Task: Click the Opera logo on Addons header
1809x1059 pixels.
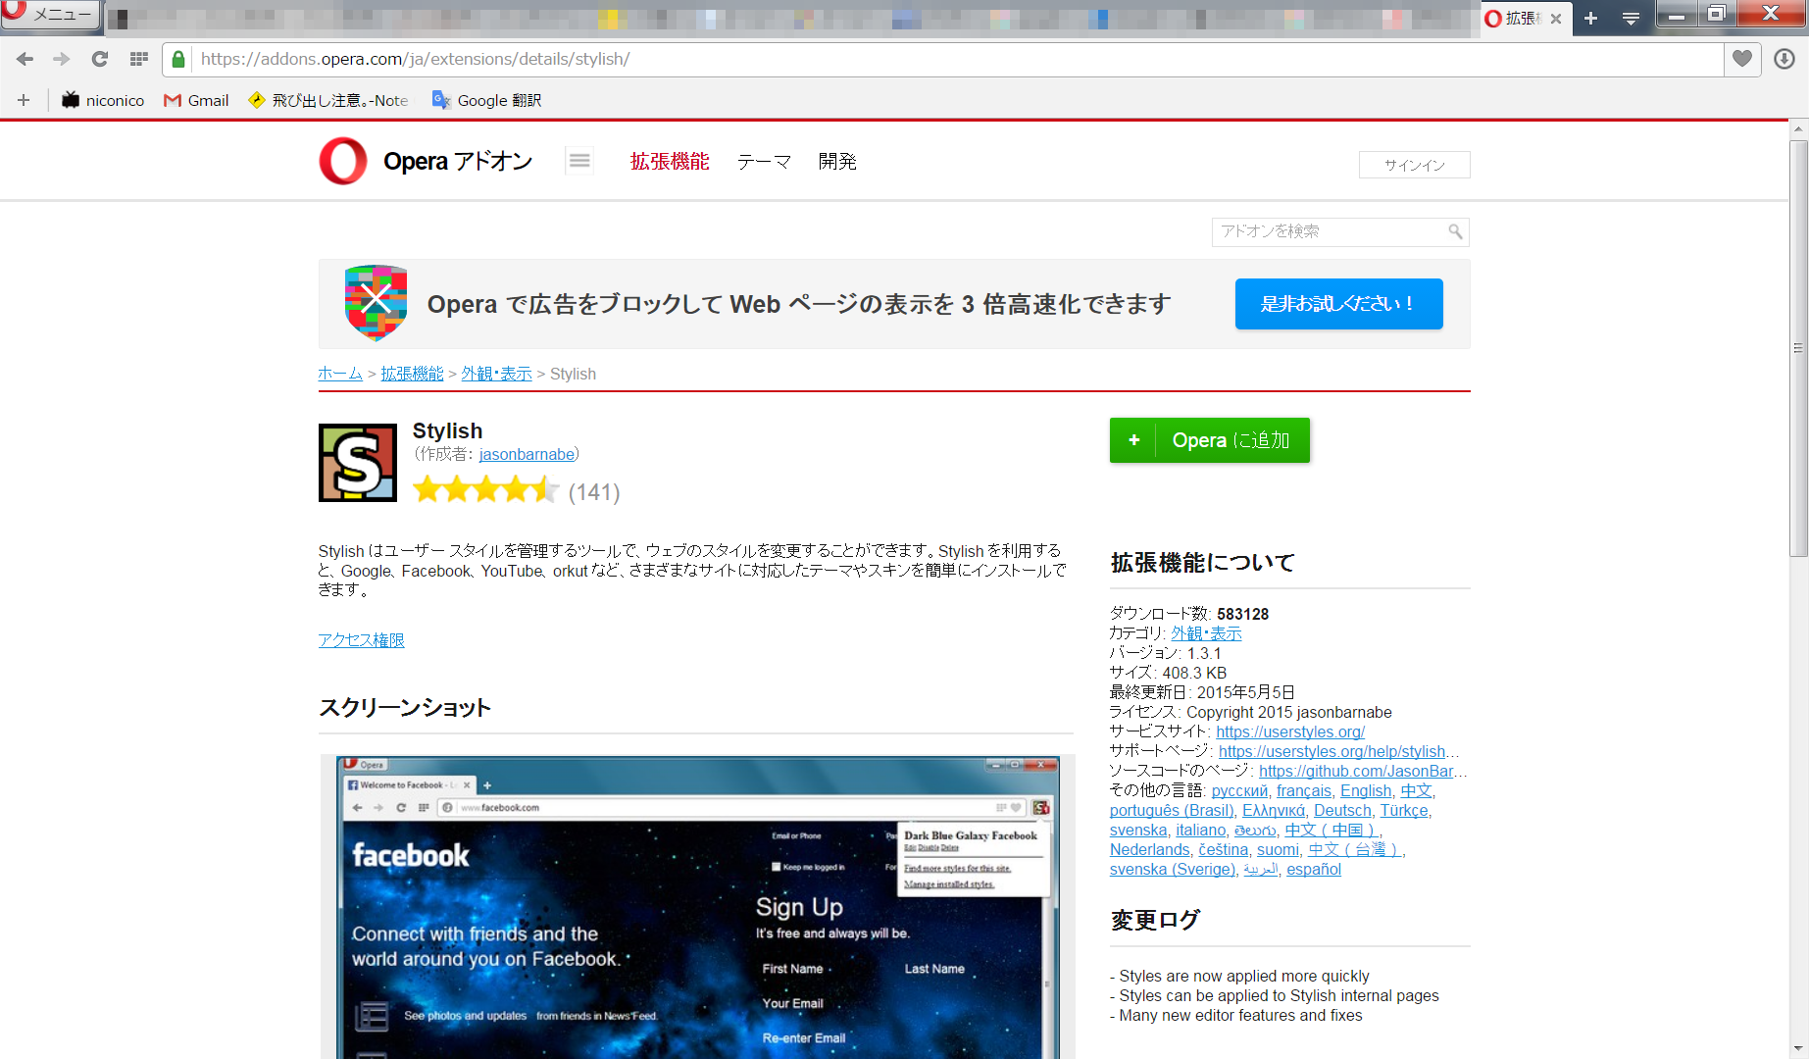Action: click(x=343, y=162)
